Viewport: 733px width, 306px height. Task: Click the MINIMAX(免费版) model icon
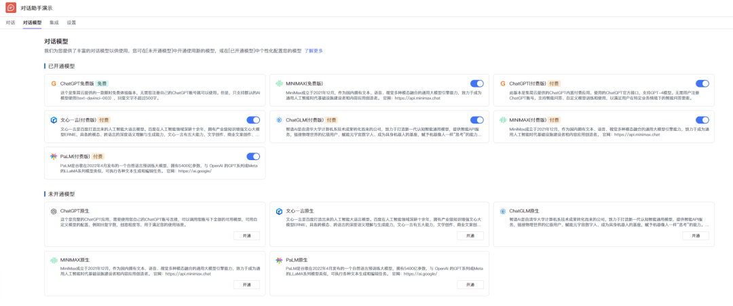pos(279,83)
